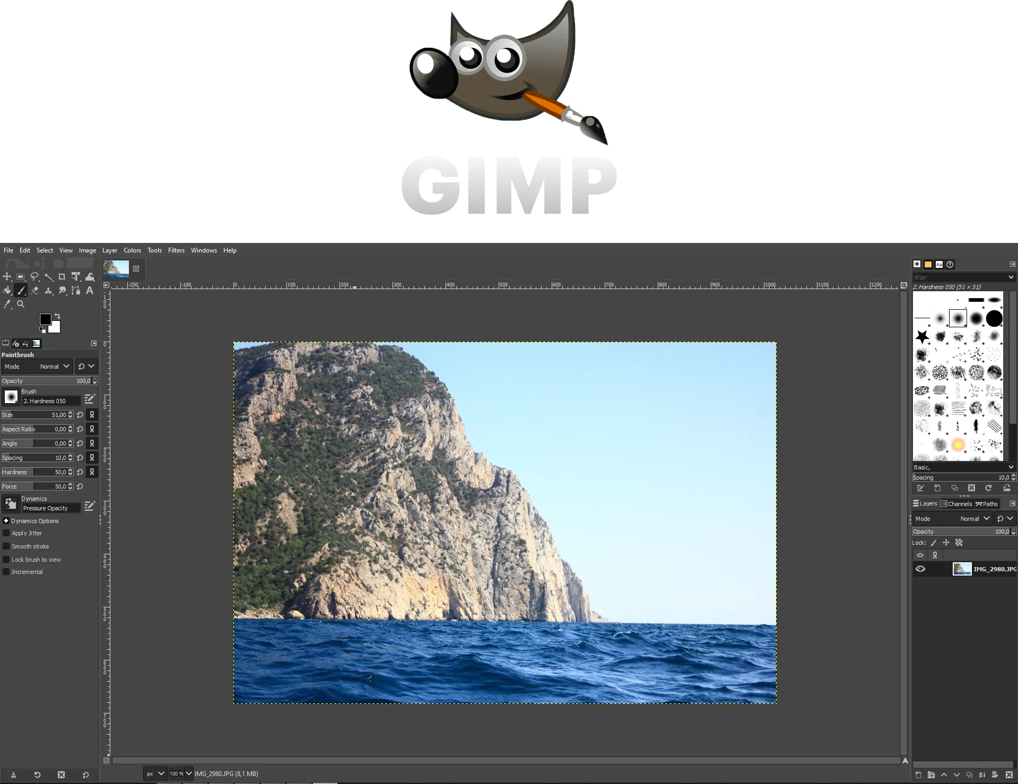Open the Filters menu
Screen dimensions: 1018x784
click(176, 250)
